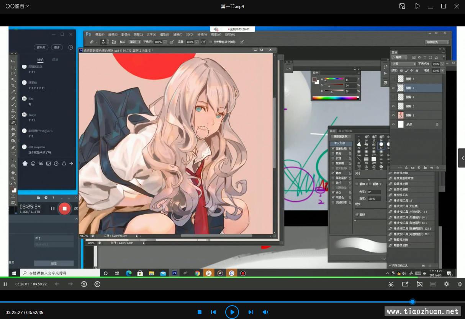This screenshot has height=319, width=465.
Task: Stop playback with the square stop button
Action: coord(200,312)
